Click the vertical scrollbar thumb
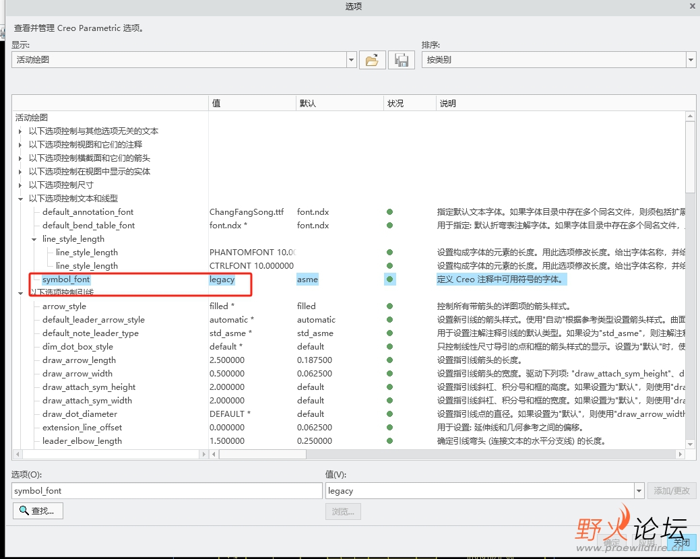The height and width of the screenshot is (559, 700). coord(690,157)
